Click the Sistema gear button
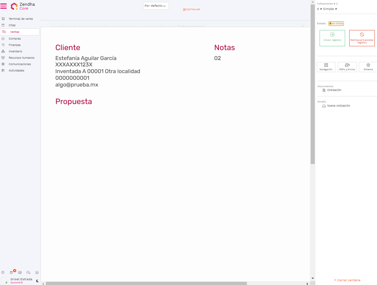377x285 pixels. pos(368,67)
